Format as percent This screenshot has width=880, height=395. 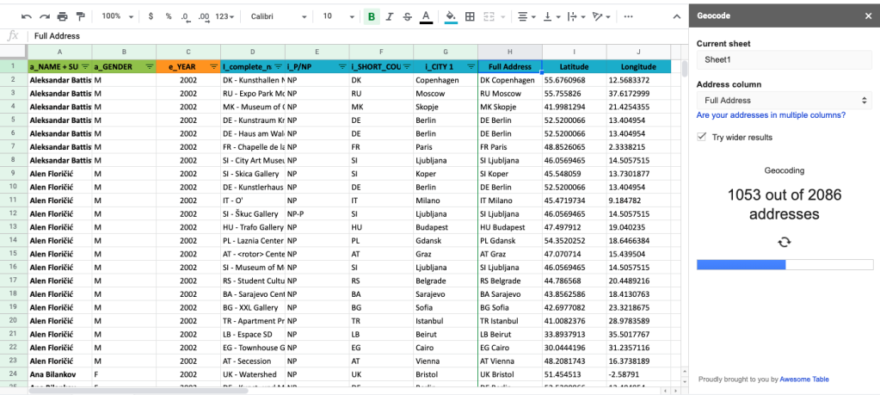coord(169,17)
